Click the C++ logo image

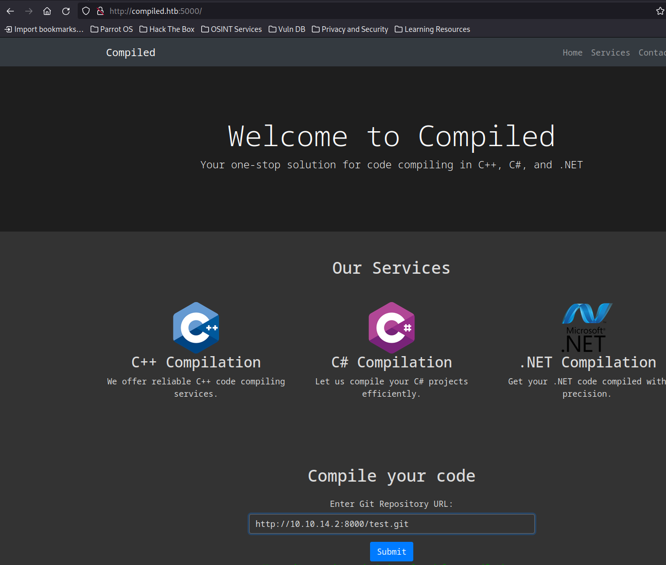coord(196,327)
